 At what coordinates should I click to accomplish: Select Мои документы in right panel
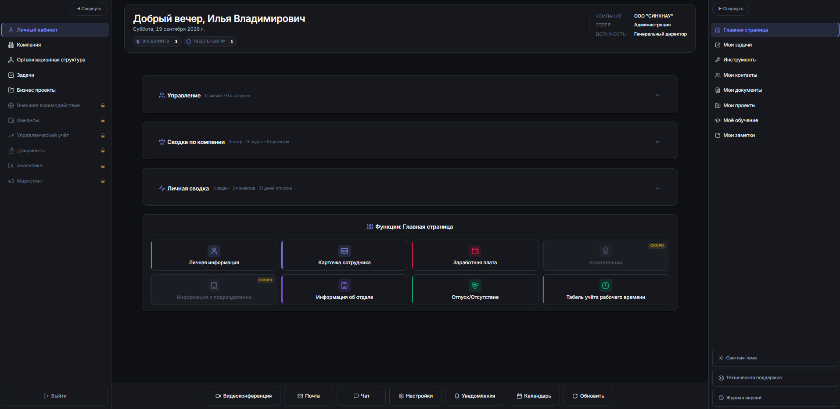point(775,90)
